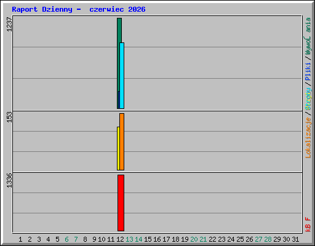315x246 pixels.
Task: Select day 12 on the x-axis
Action: coord(120,239)
